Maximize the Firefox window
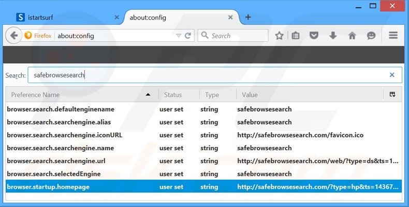409x207 pixels. 373,6
